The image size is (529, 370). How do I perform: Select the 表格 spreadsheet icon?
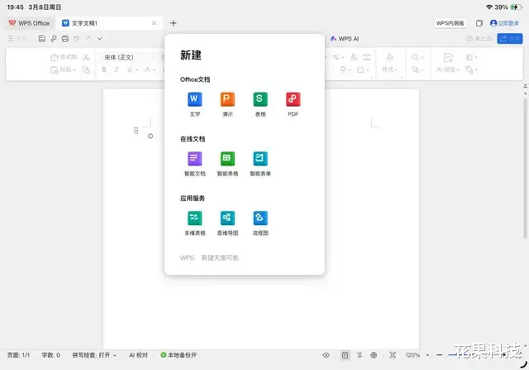pos(260,99)
